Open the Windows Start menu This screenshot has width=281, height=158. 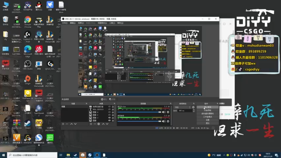coord(4,155)
